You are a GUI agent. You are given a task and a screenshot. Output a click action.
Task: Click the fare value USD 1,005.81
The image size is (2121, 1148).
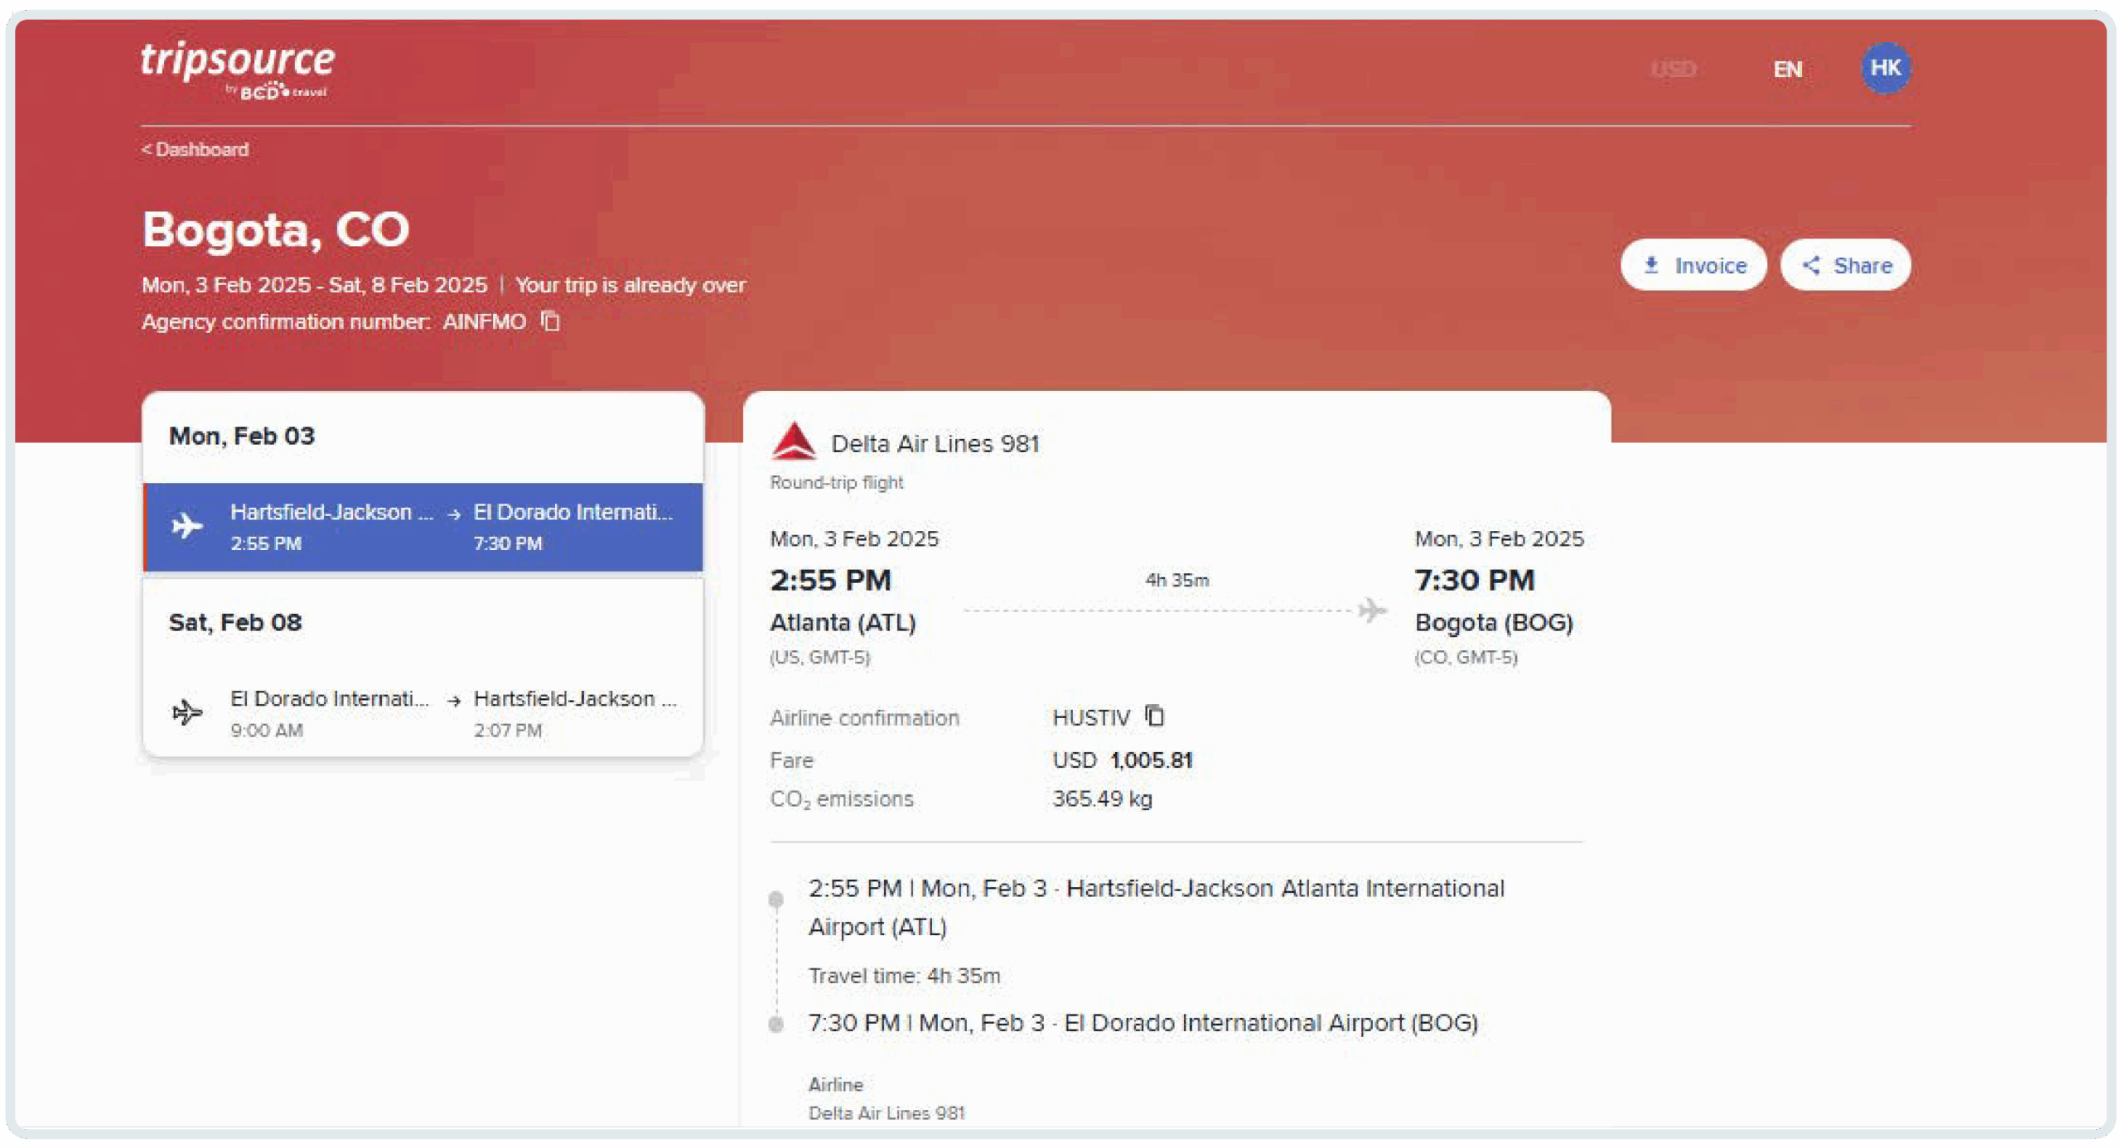pos(1122,760)
